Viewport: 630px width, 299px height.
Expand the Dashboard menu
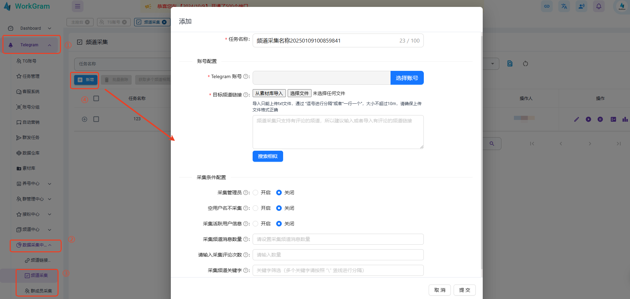coord(50,28)
